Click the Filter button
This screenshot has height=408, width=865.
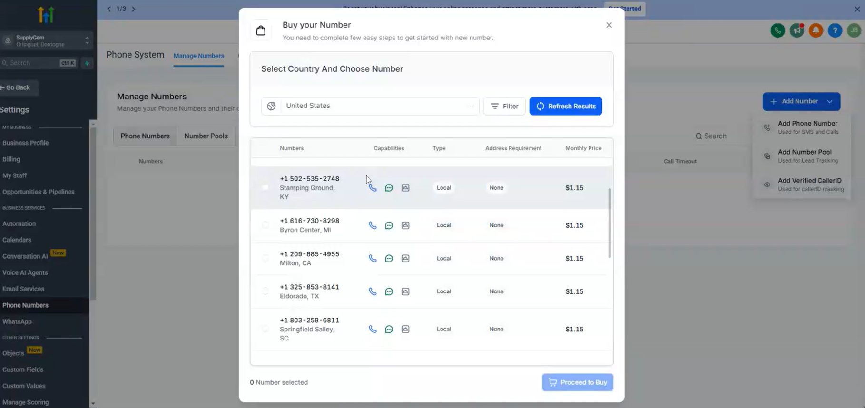pyautogui.click(x=504, y=106)
